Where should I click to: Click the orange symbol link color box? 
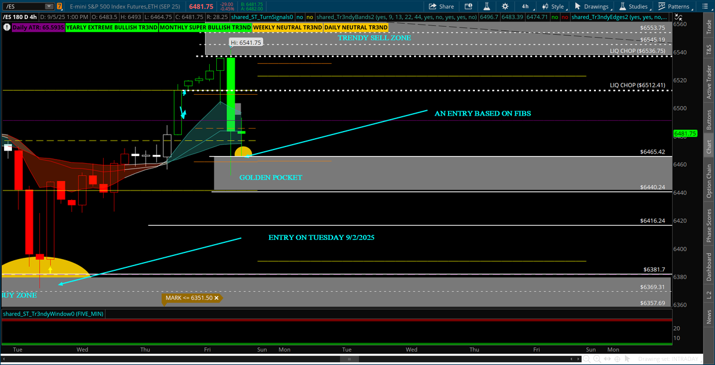tap(60, 6)
